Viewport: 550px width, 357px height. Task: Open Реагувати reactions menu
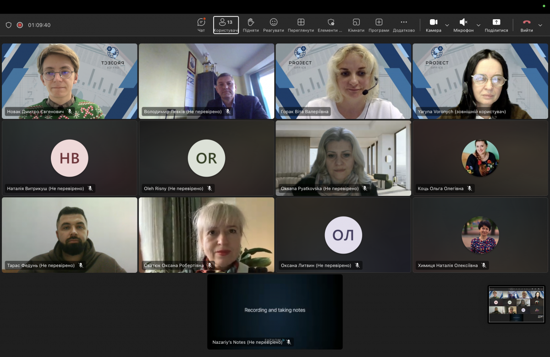274,25
